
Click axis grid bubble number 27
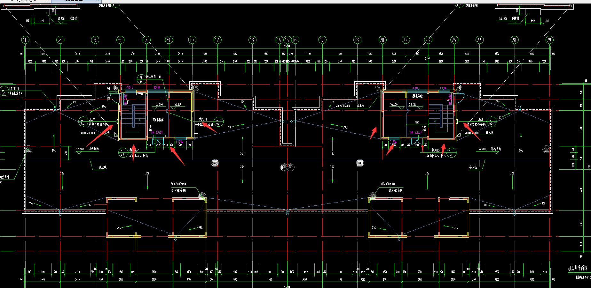479,40
